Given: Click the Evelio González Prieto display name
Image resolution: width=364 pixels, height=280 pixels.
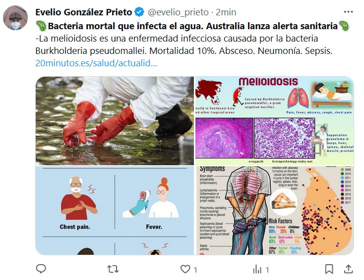Looking at the screenshot, I should 84,12.
